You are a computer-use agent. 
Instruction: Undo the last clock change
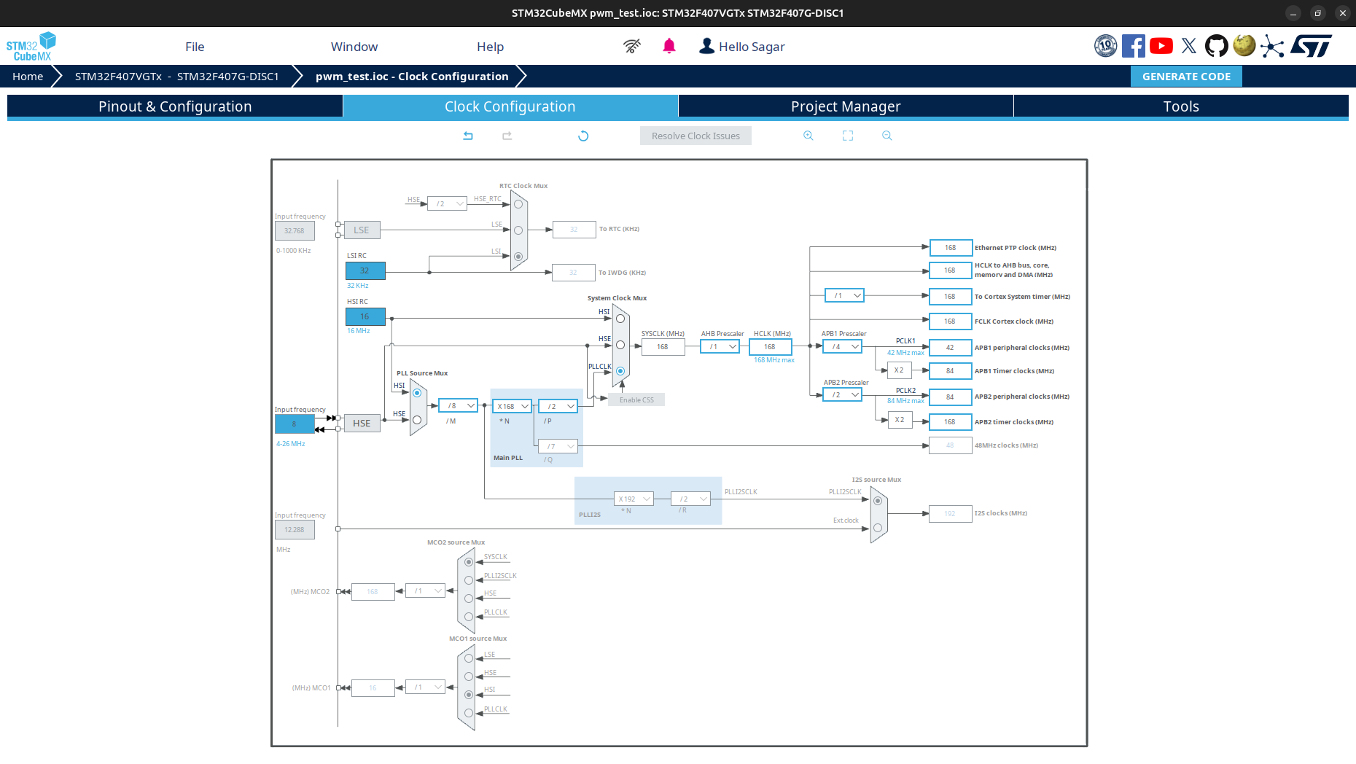[x=468, y=136]
